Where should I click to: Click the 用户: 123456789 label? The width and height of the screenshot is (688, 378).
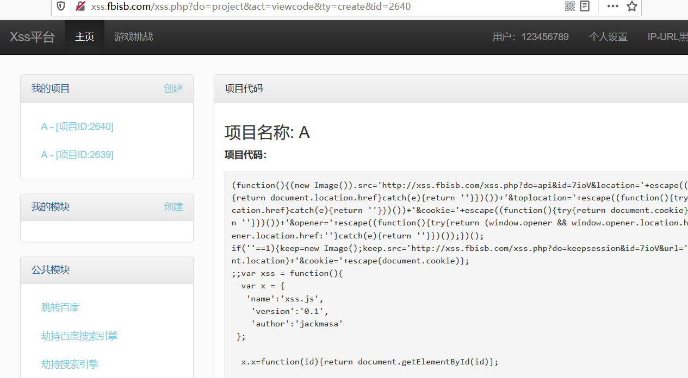530,37
